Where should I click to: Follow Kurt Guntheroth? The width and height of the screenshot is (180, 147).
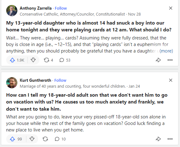point(60,80)
